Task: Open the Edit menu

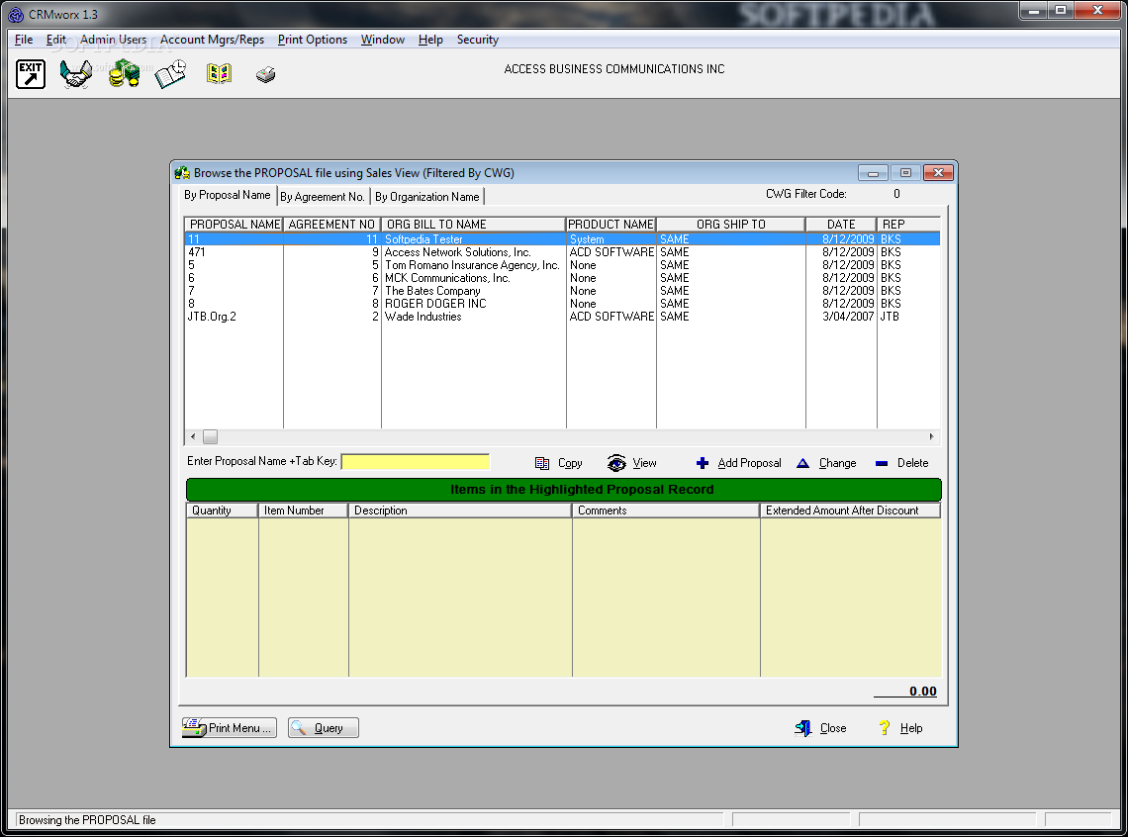Action: pyautogui.click(x=56, y=40)
